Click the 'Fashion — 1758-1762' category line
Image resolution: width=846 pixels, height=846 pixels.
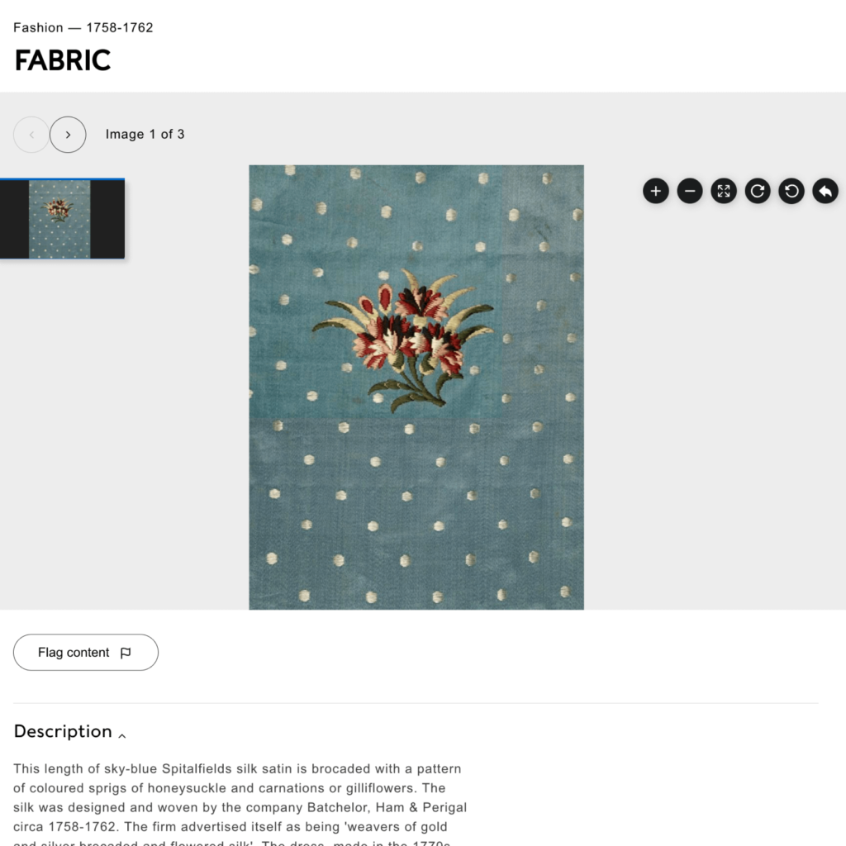[83, 27]
